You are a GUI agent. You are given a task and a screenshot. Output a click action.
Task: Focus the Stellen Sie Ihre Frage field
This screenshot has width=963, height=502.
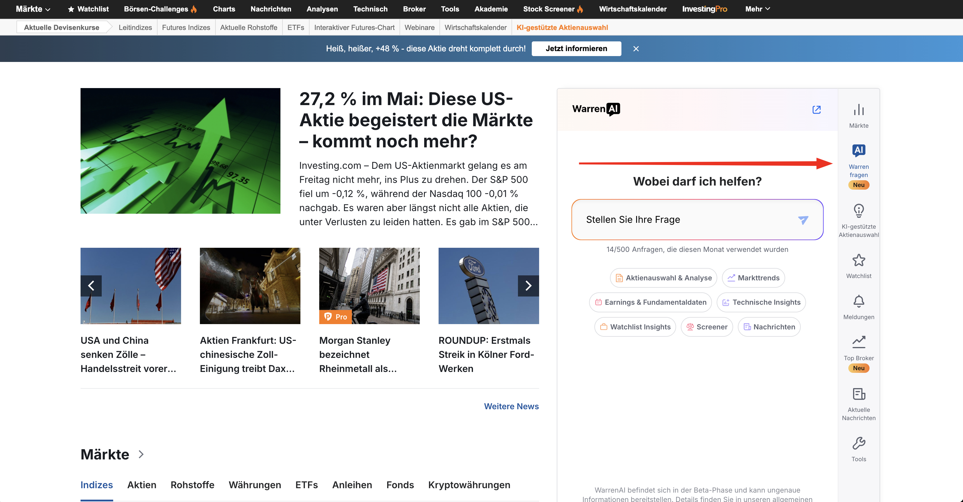click(x=697, y=220)
